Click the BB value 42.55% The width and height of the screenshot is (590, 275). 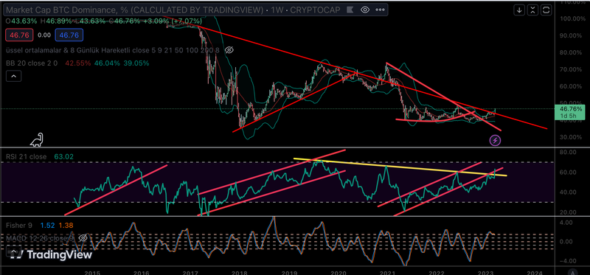click(78, 63)
